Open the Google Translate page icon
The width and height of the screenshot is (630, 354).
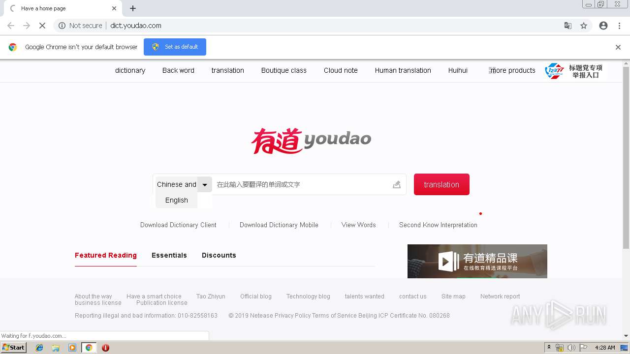567,26
